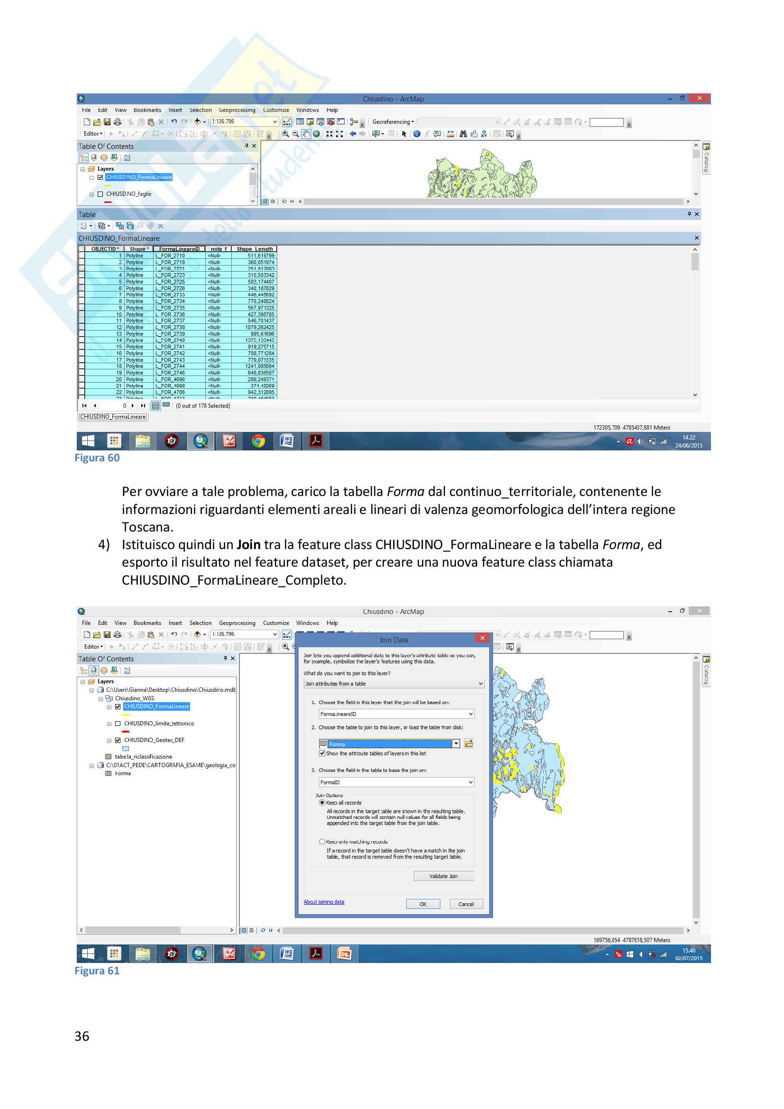Click the blue CHIUSDINO_Geotec_DEF symbol swatch
The image size is (784, 1109).
coord(126,749)
